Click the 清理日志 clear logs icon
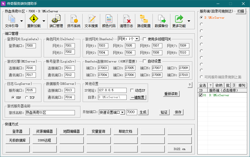This screenshot has height=157, width=250. point(126,21)
